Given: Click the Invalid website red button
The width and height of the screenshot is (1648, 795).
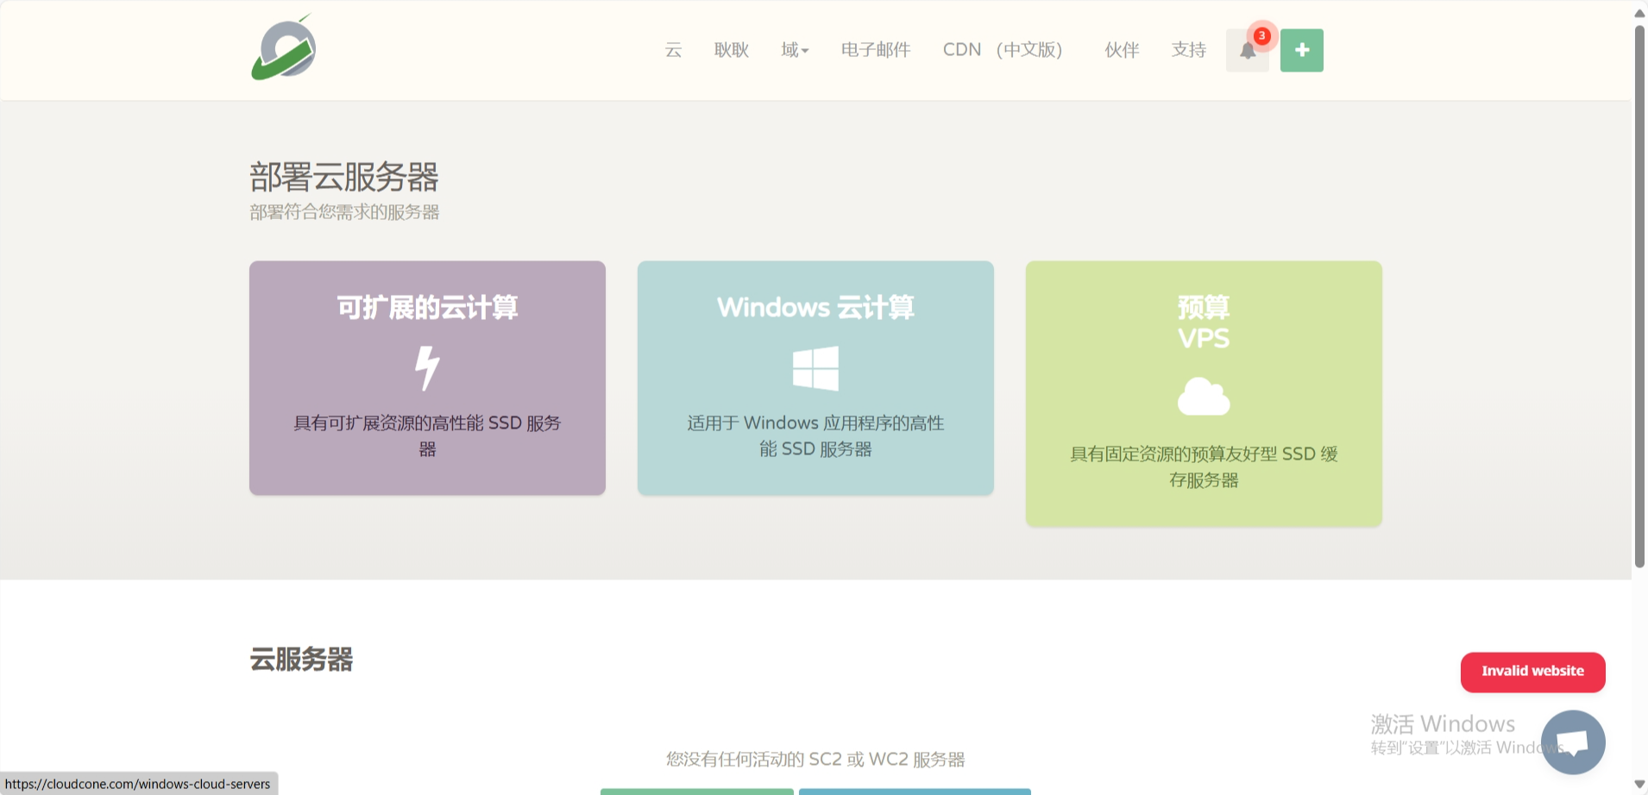Looking at the screenshot, I should click(x=1532, y=672).
